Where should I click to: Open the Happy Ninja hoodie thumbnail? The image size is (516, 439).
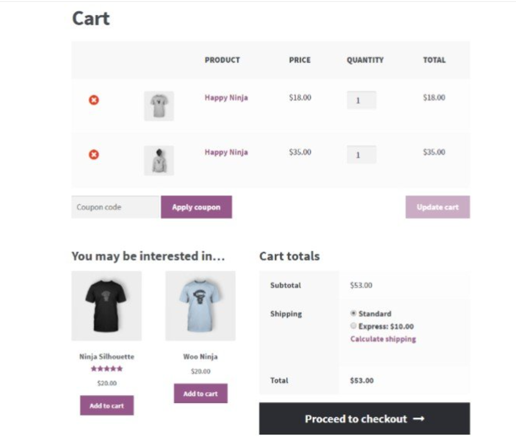click(x=159, y=161)
